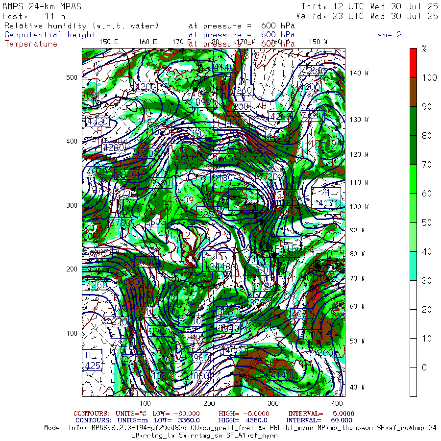Click the cyan 30-40 percent colorbar segment
Screen dimensions: 441x441
coord(413,266)
